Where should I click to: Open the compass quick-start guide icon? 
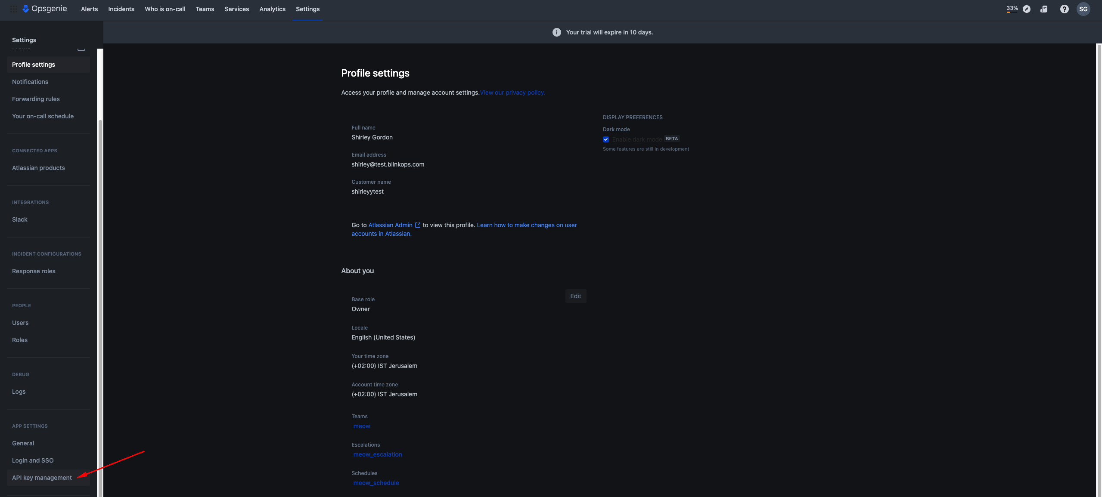1027,9
